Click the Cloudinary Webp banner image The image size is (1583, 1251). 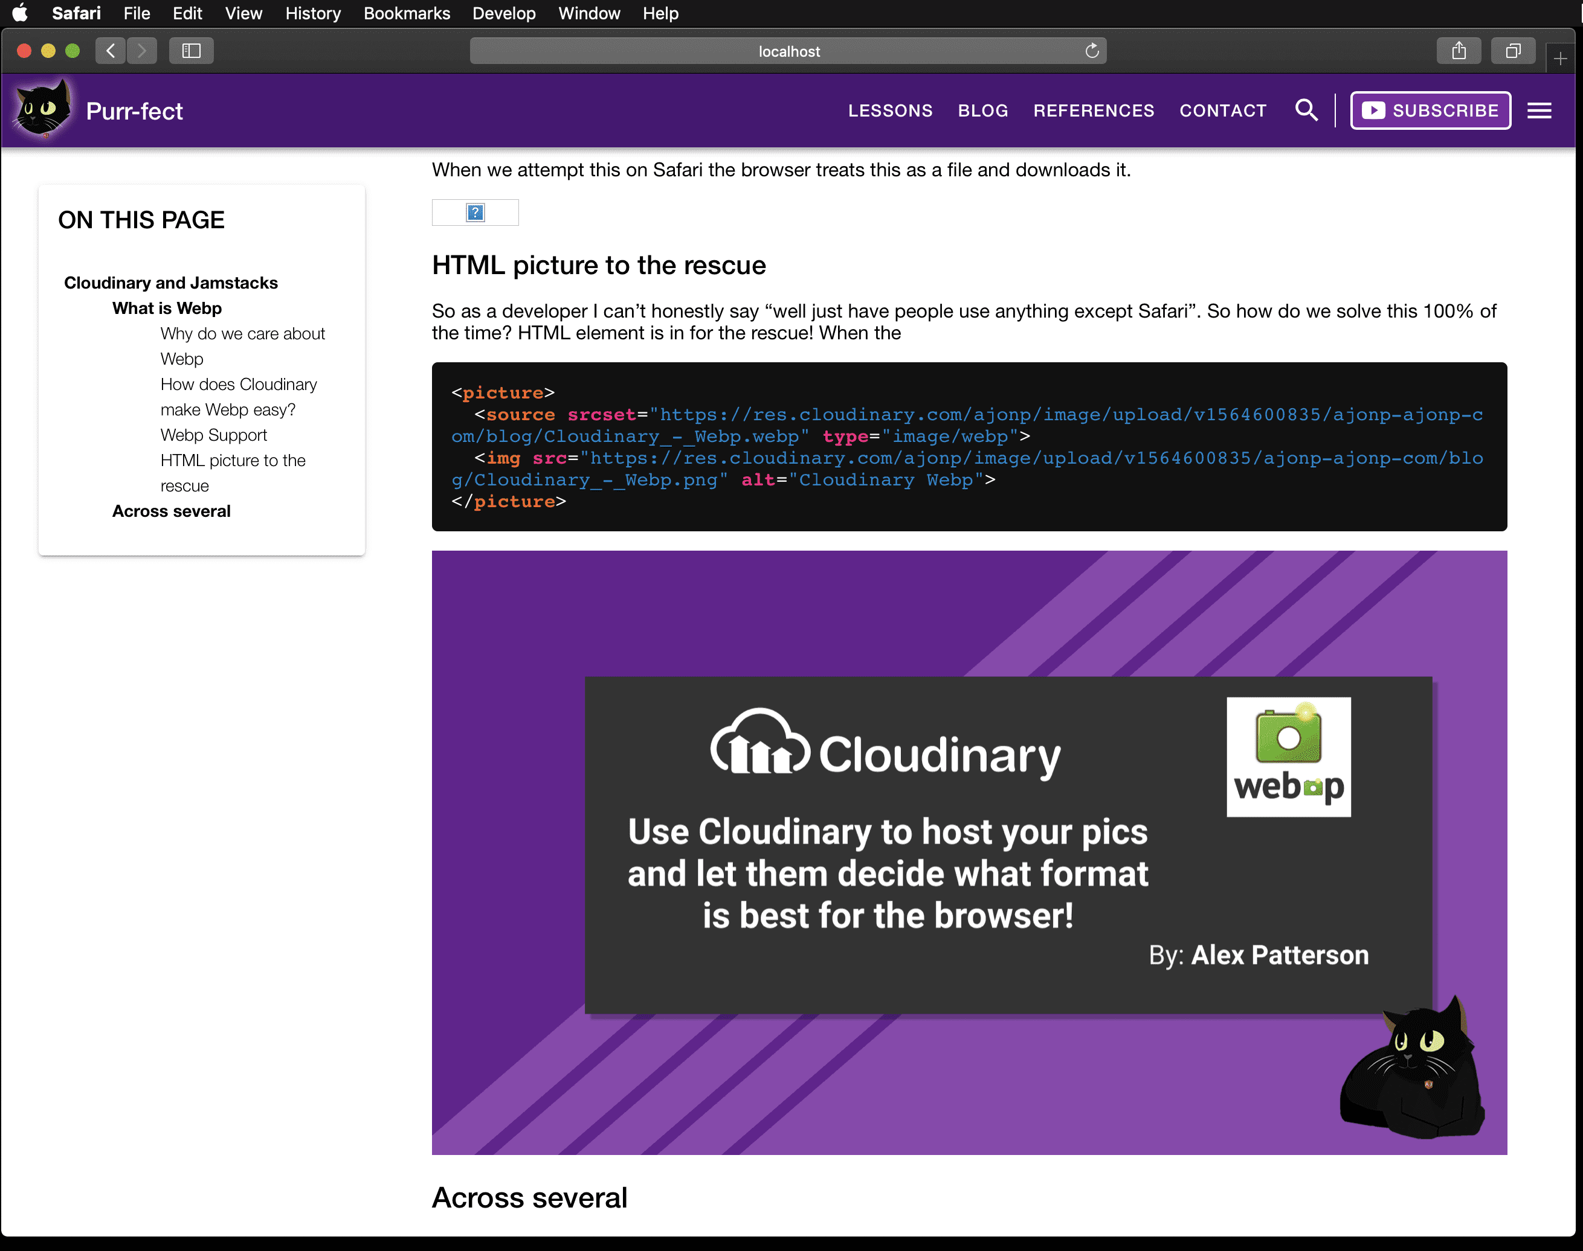[969, 853]
